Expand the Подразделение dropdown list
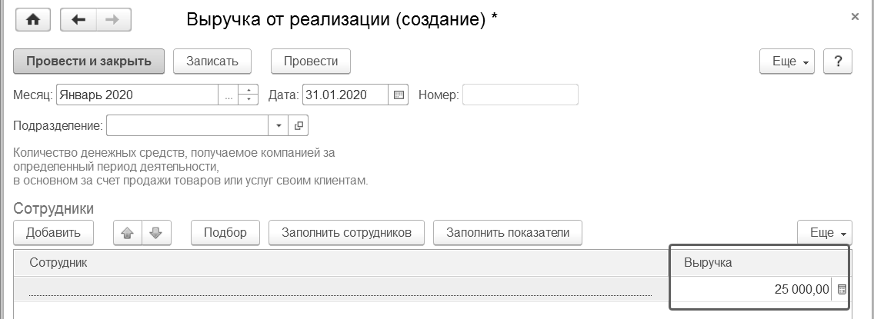 [x=279, y=125]
